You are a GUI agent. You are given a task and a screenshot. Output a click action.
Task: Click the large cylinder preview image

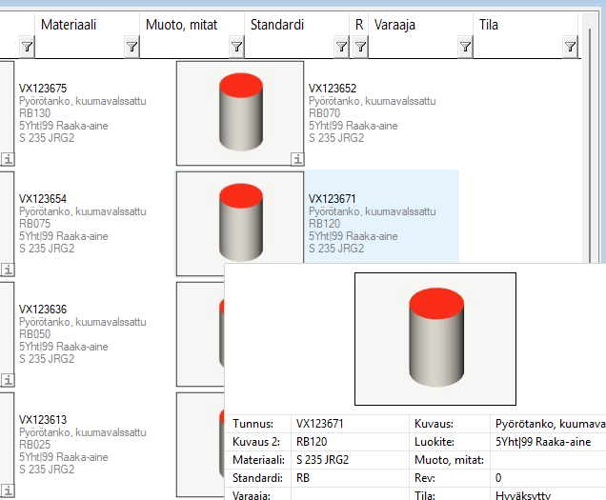[x=435, y=339]
